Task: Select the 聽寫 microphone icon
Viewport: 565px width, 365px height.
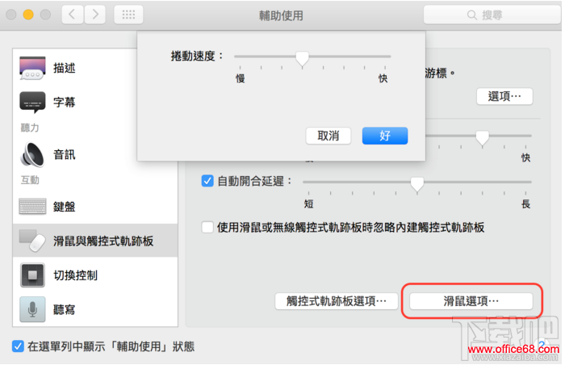Action: (x=32, y=309)
